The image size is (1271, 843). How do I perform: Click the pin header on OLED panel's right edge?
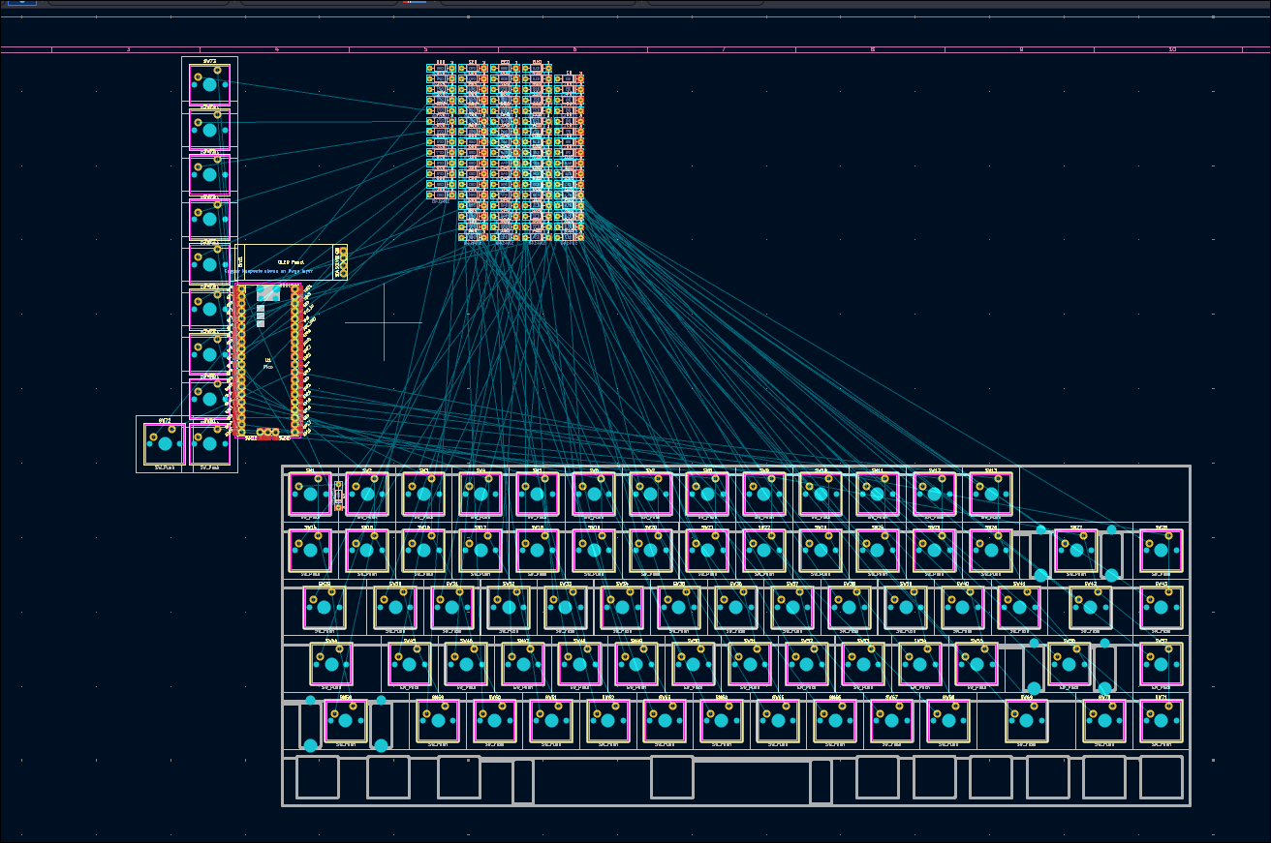point(341,262)
